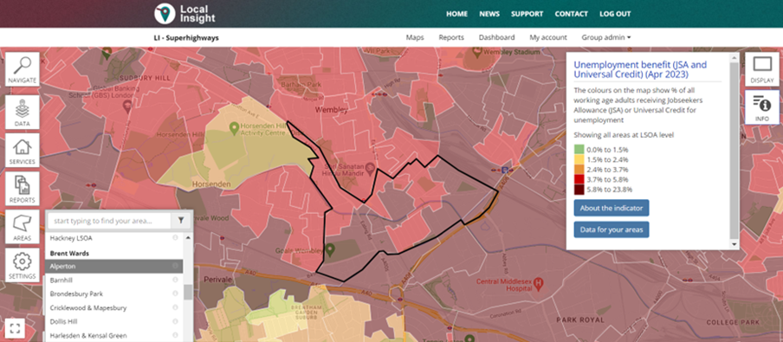The height and width of the screenshot is (342, 783).
Task: Click the dark red 5.8% to 23.8% swatch
Action: click(x=579, y=190)
